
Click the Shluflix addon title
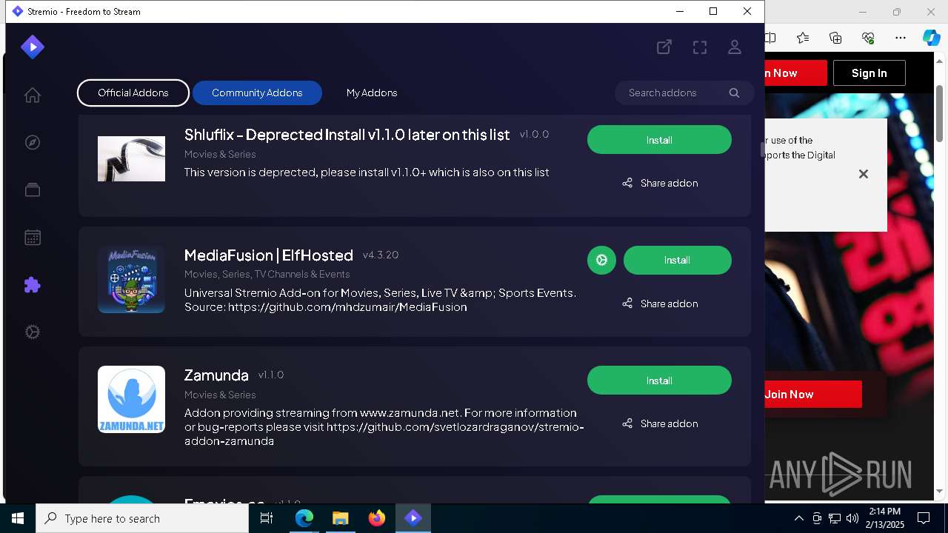[347, 135]
